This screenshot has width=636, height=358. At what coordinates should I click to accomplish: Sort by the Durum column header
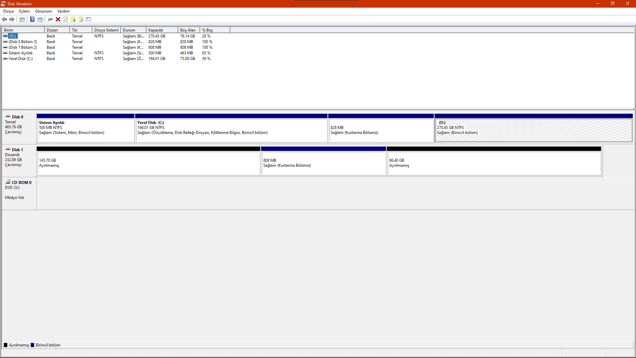click(133, 30)
